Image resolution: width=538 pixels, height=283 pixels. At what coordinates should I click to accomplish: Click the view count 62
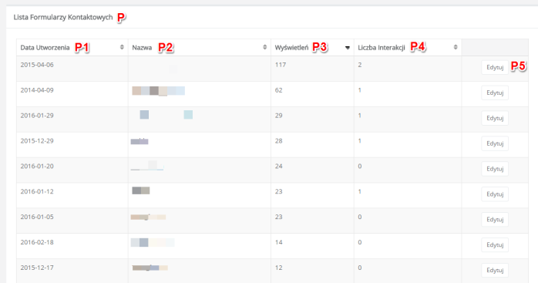pos(278,90)
